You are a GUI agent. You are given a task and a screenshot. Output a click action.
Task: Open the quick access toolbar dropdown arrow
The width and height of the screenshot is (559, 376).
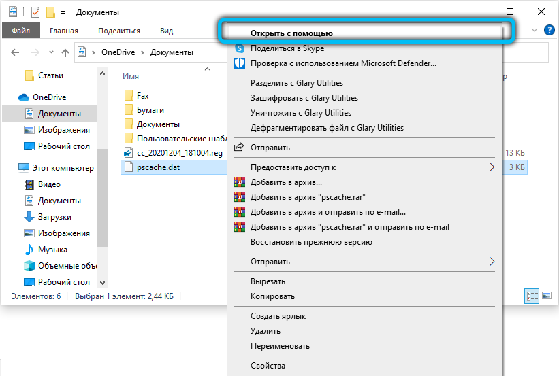click(x=63, y=12)
